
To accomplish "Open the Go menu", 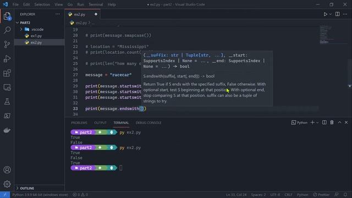I will (x=70, y=4).
